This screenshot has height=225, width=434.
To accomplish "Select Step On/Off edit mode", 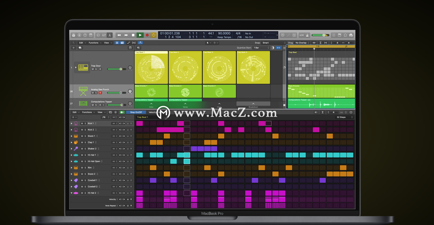I will coord(136,112).
